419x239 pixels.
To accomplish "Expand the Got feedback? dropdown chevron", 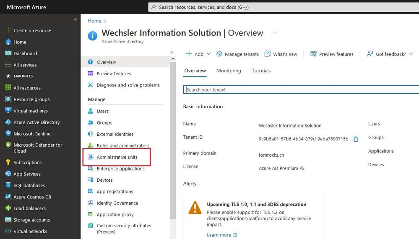I will point(411,54).
